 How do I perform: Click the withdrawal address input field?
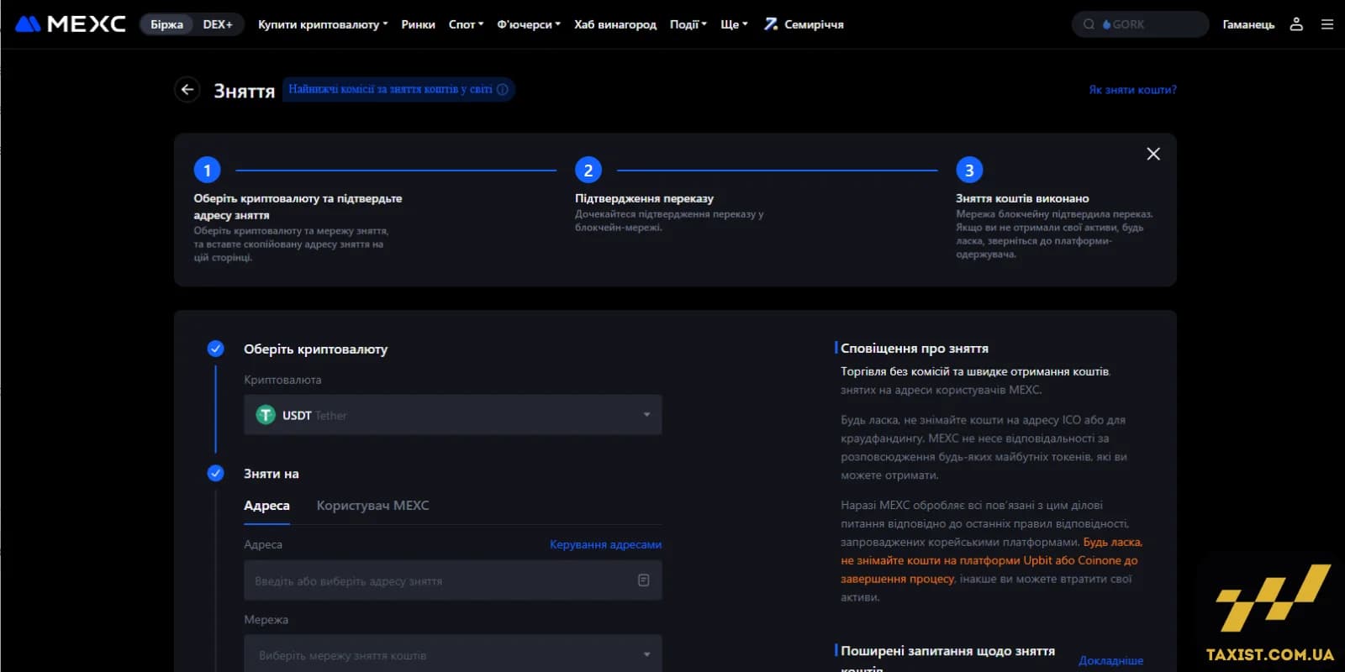453,580
